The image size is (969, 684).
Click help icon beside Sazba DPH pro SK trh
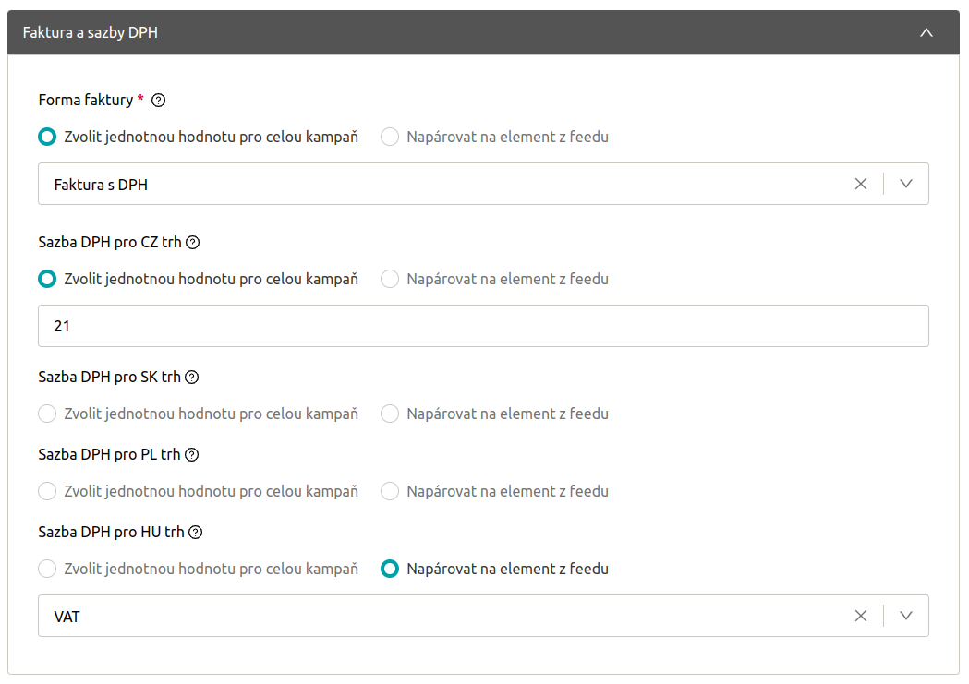(x=192, y=378)
